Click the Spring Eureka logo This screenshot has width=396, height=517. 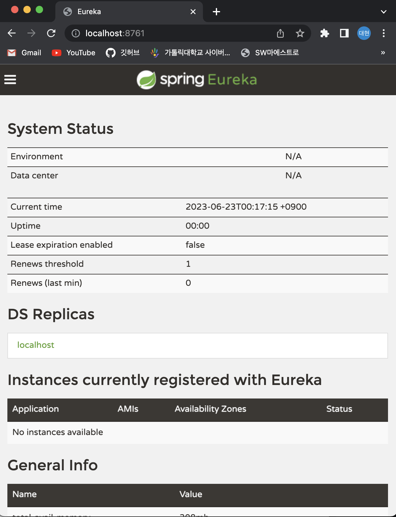click(x=197, y=80)
